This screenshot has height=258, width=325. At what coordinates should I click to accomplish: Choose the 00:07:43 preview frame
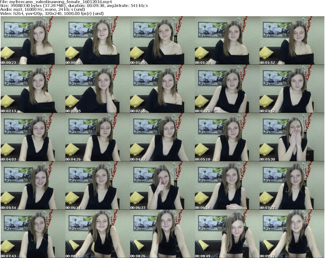pyautogui.click(x=33, y=234)
